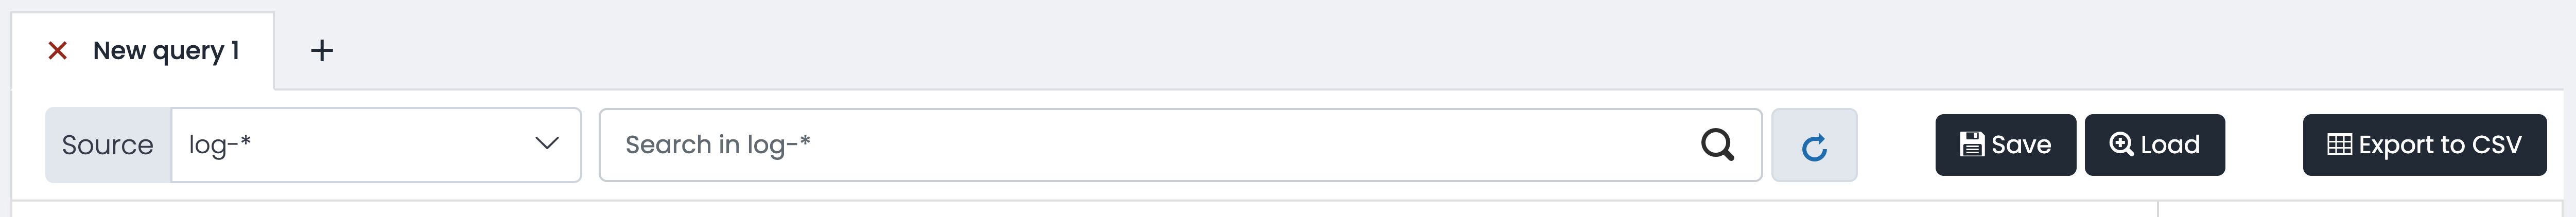This screenshot has width=2576, height=217.
Task: Focus the Search in log-* field
Action: (x=1180, y=145)
